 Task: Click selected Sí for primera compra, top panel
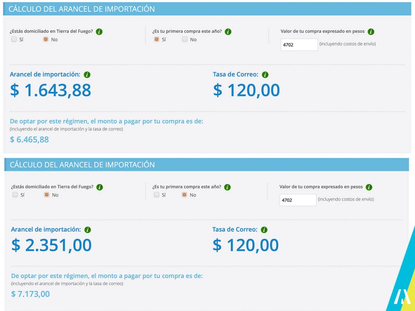point(156,40)
